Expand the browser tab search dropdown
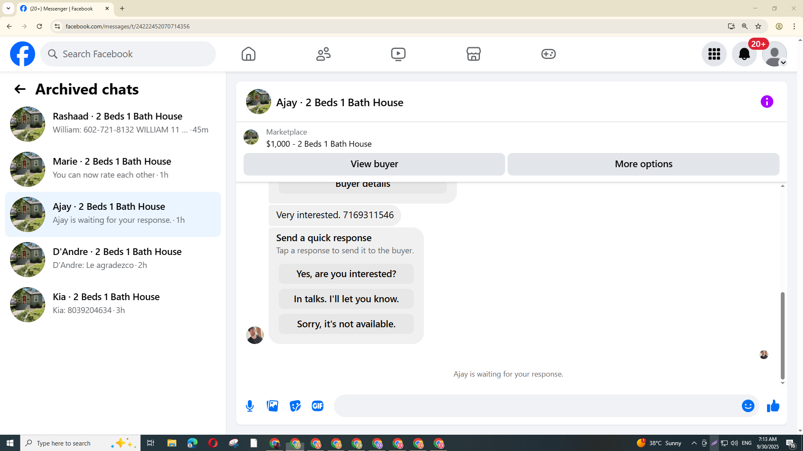The width and height of the screenshot is (803, 451). click(x=8, y=8)
